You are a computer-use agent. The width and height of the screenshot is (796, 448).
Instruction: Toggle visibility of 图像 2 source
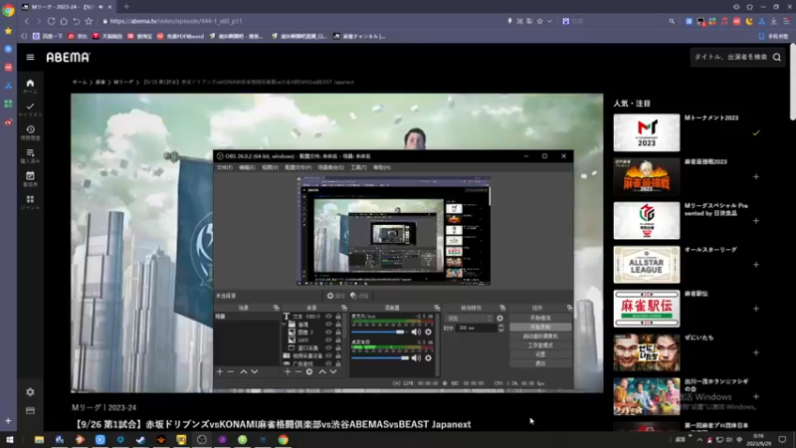coord(328,333)
